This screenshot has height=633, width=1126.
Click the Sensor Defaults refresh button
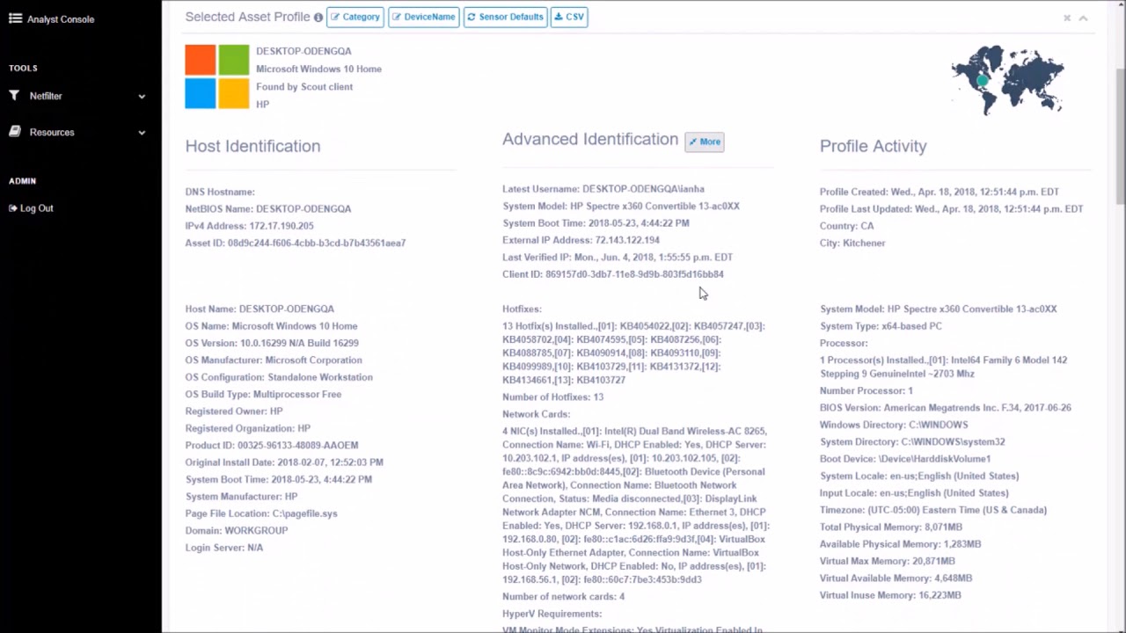point(505,17)
